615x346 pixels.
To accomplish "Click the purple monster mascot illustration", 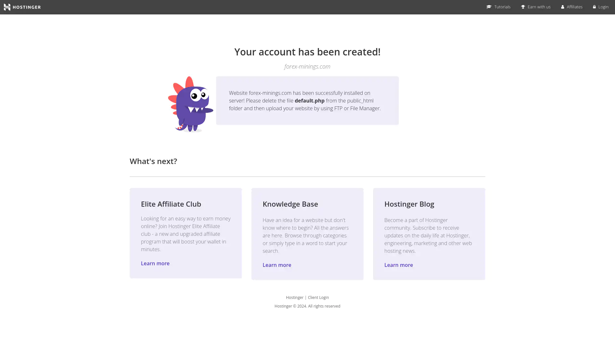I will 190,104.
